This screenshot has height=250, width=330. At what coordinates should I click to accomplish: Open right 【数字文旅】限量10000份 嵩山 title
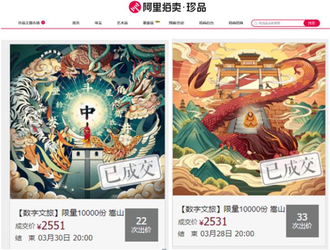pyautogui.click(x=233, y=209)
